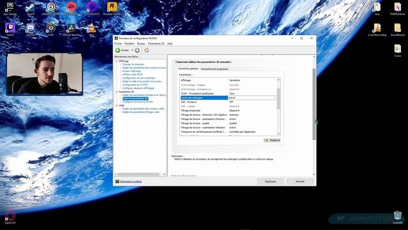Open Pivoter l'affichage task
Viewport: 408px width, 230px height.
[131, 71]
